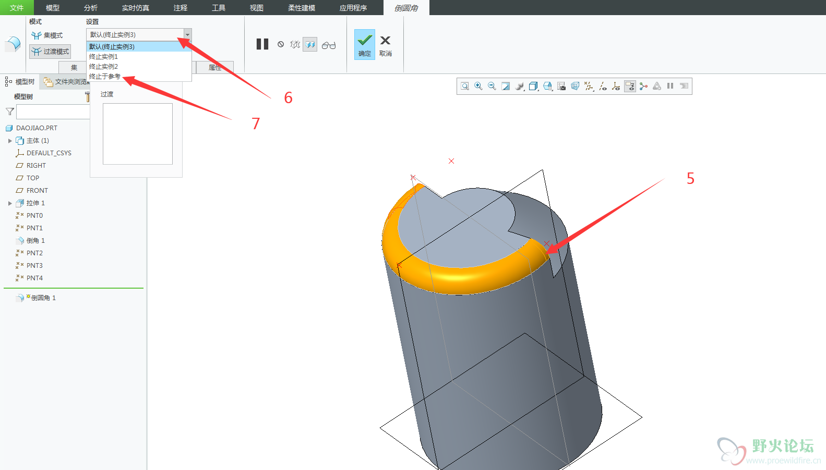Switch to the 应用程序 ribbon tab
This screenshot has width=826, height=470.
[x=353, y=8]
